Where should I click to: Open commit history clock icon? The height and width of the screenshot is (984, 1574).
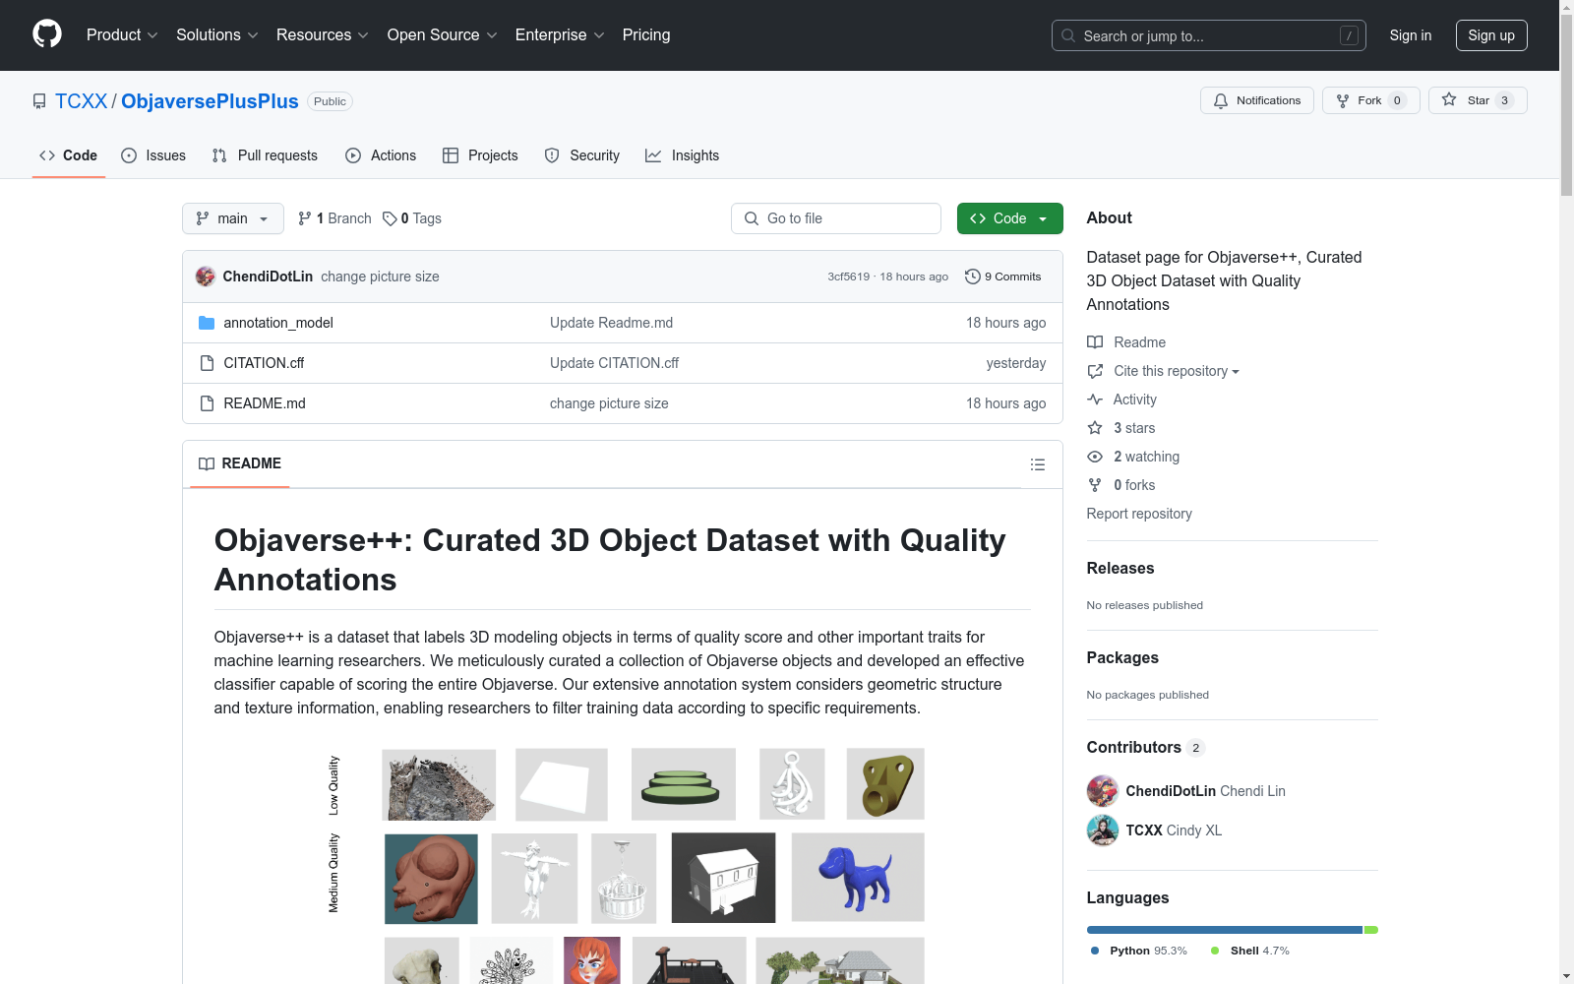point(973,277)
